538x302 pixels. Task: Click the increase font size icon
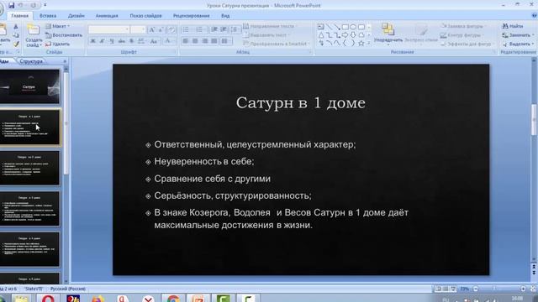coord(151,30)
